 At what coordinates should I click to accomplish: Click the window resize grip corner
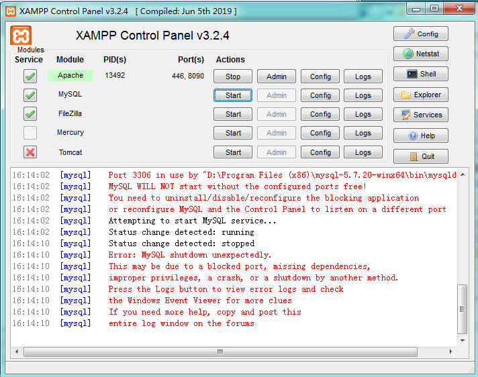[x=471, y=370]
